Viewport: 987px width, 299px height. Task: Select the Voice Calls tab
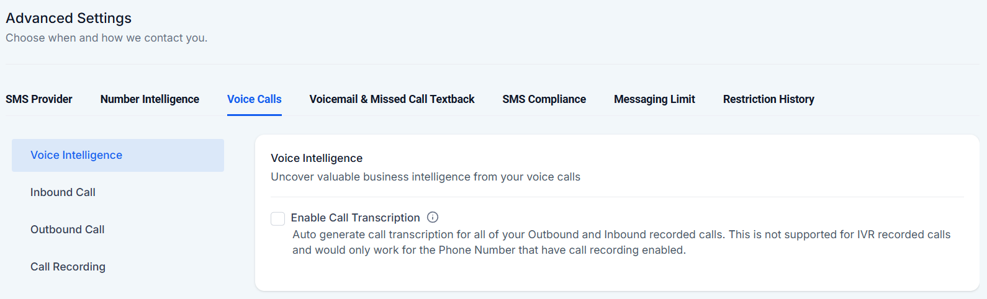click(x=254, y=99)
